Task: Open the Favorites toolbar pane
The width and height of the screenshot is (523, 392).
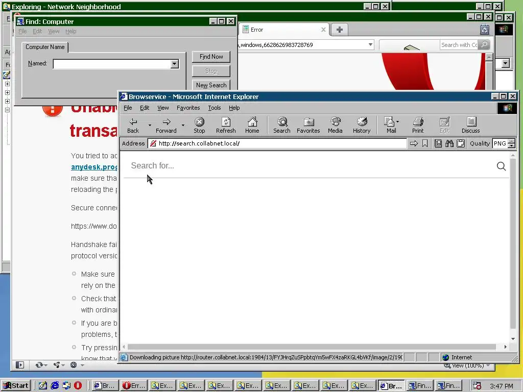Action: [x=308, y=125]
